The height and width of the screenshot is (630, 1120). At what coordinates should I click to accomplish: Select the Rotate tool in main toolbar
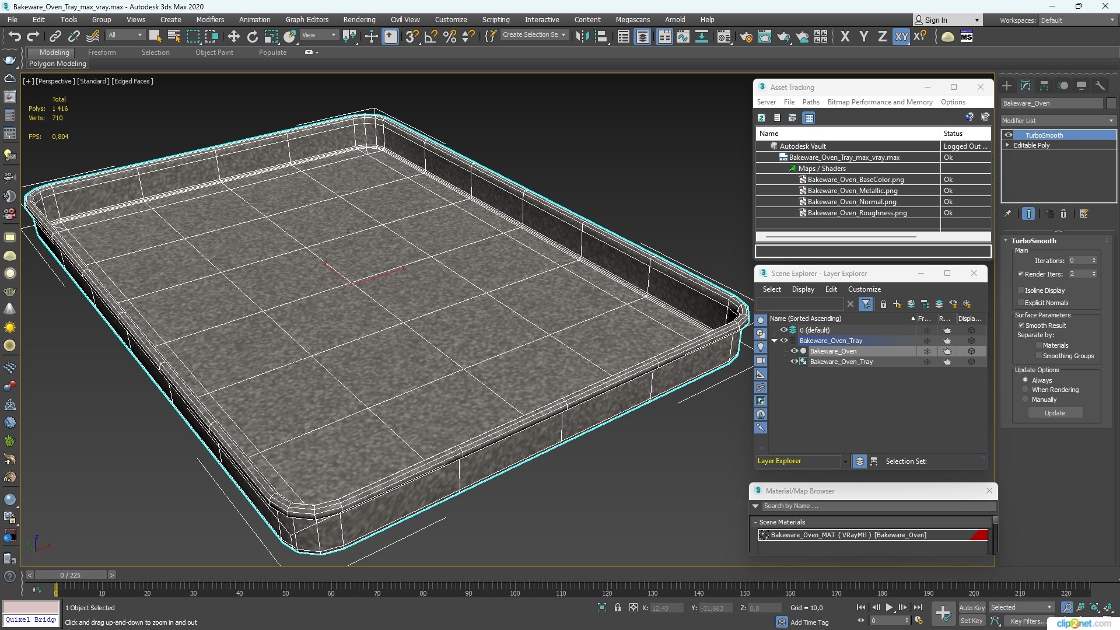(252, 37)
